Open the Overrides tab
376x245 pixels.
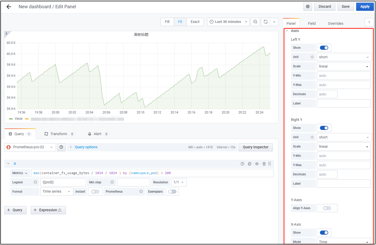pos(335,23)
